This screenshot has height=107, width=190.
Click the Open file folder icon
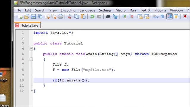coord(27,16)
